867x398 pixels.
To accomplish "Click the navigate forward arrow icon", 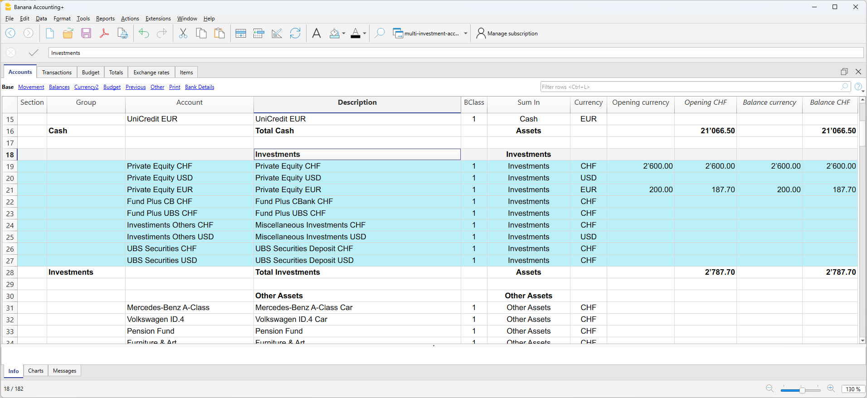I will coord(28,33).
